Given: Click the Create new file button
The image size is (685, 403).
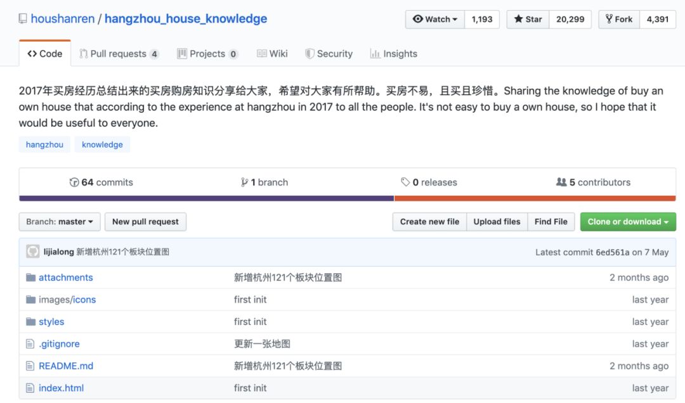Looking at the screenshot, I should tap(429, 222).
